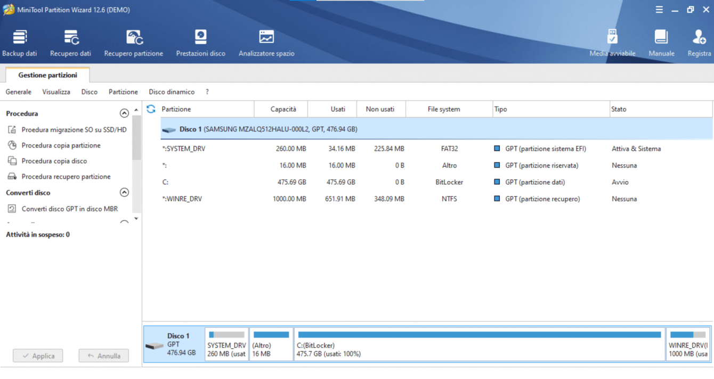Screen dimensions: 714x379
Task: Click Converti disco GPT in disco MBR
Action: [70, 209]
